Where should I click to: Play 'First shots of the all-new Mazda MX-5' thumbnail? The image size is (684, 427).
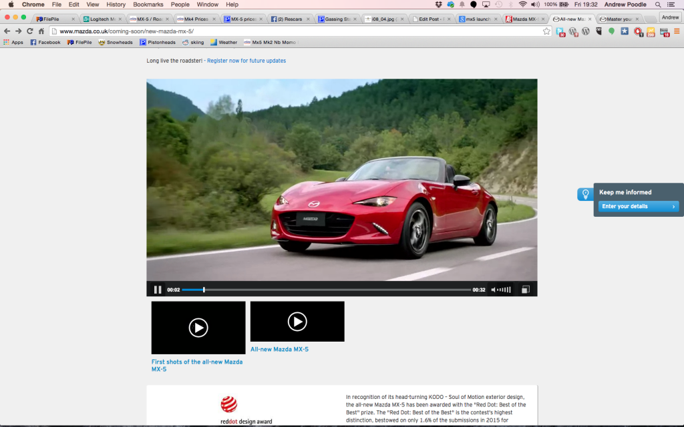click(x=198, y=328)
